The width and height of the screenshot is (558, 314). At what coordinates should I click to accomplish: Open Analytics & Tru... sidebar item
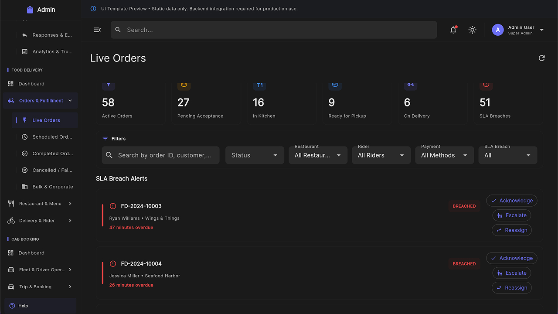(45, 51)
